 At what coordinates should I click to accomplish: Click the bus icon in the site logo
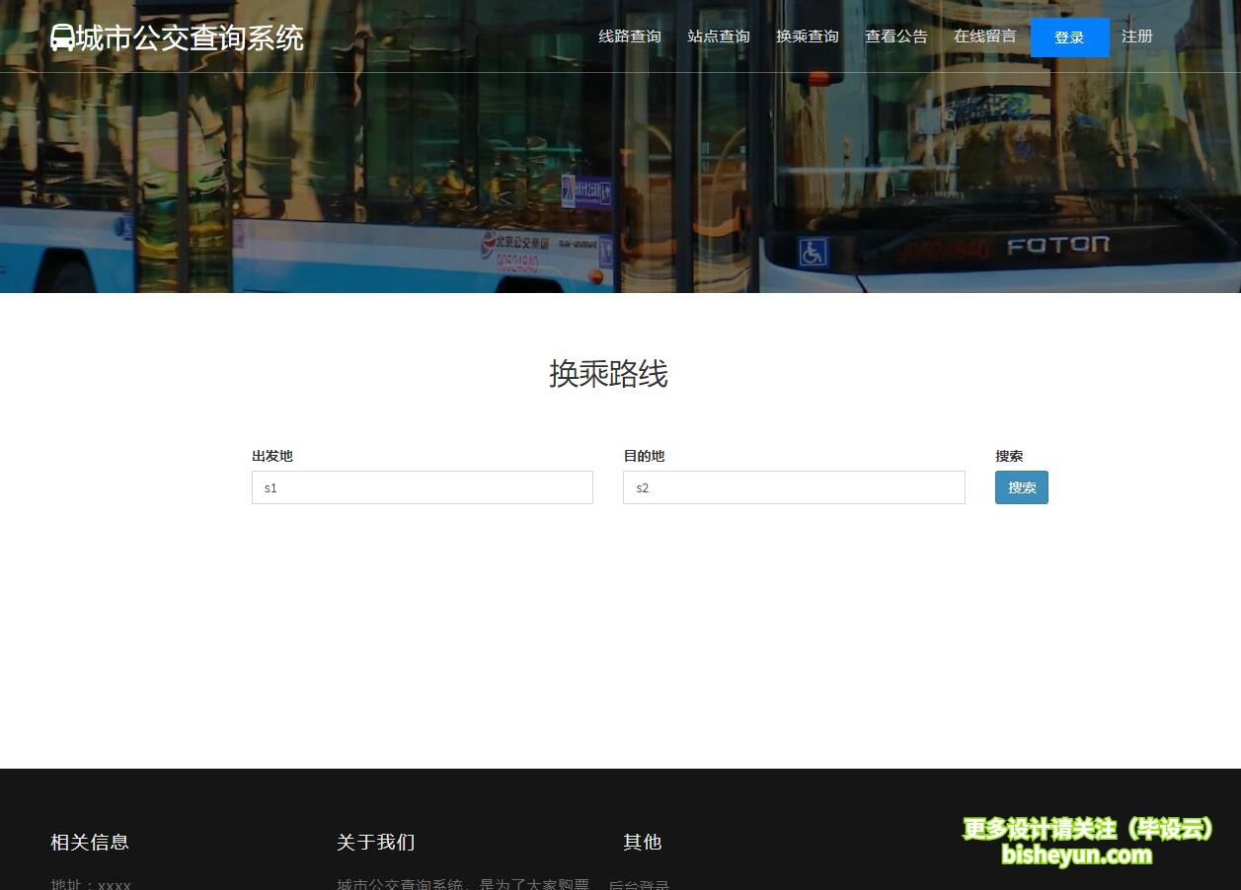(x=62, y=37)
